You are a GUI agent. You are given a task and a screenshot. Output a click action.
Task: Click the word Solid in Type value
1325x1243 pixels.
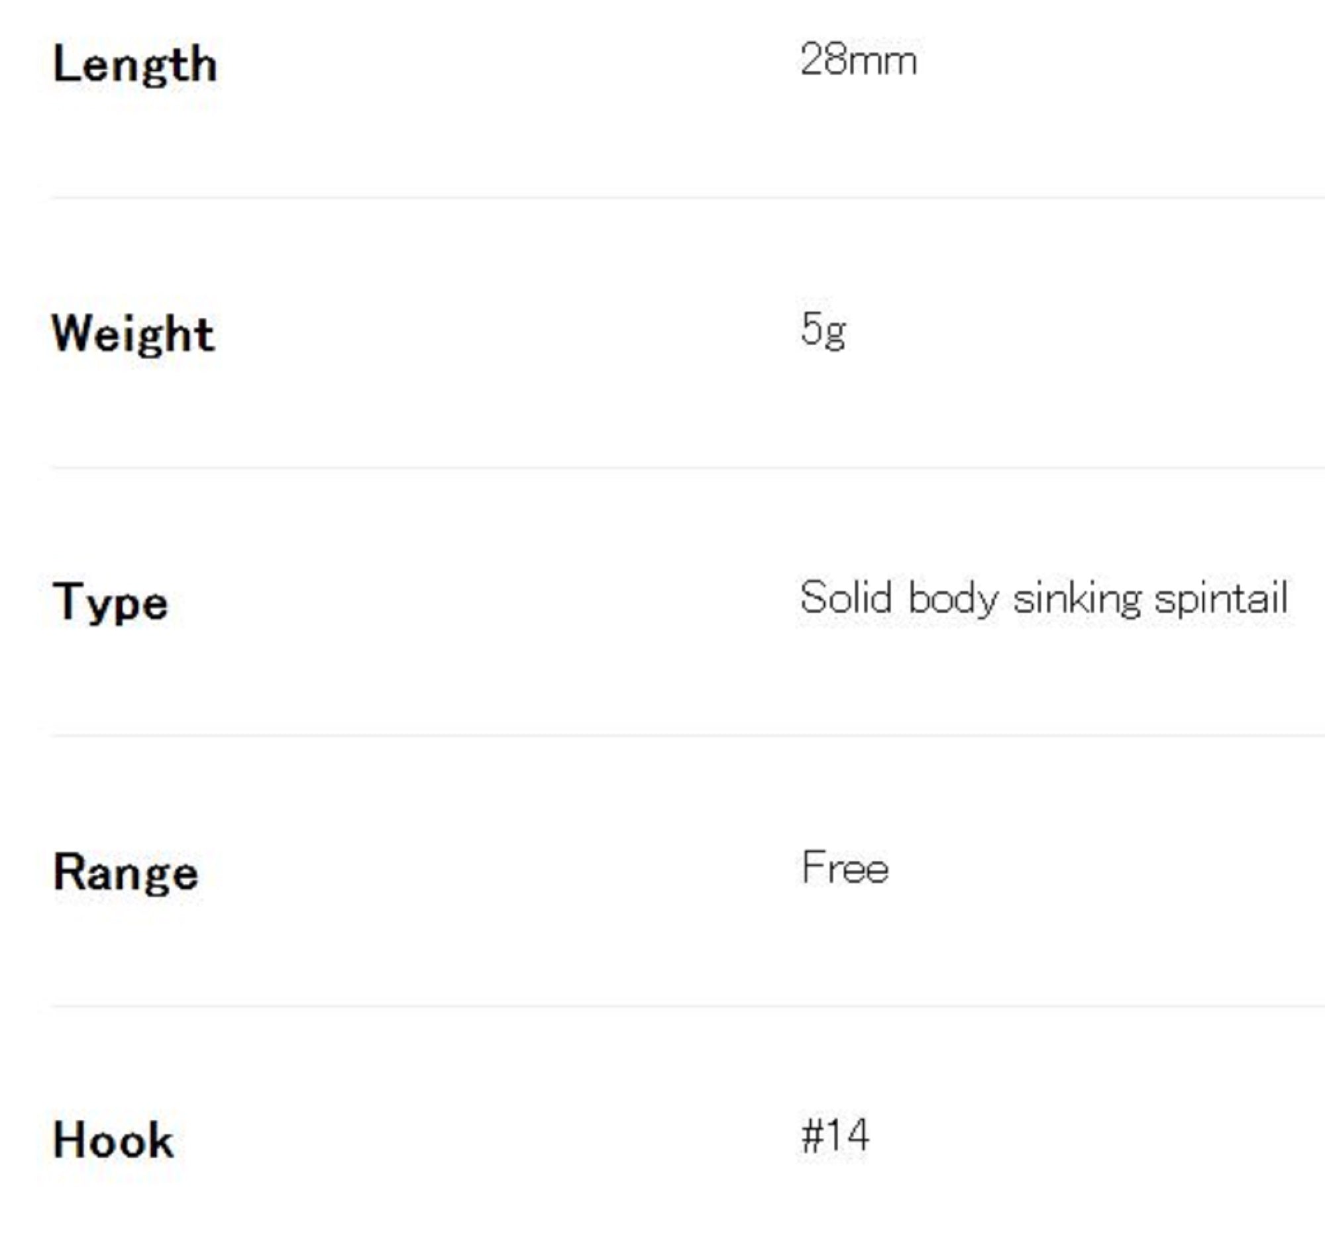[846, 597]
